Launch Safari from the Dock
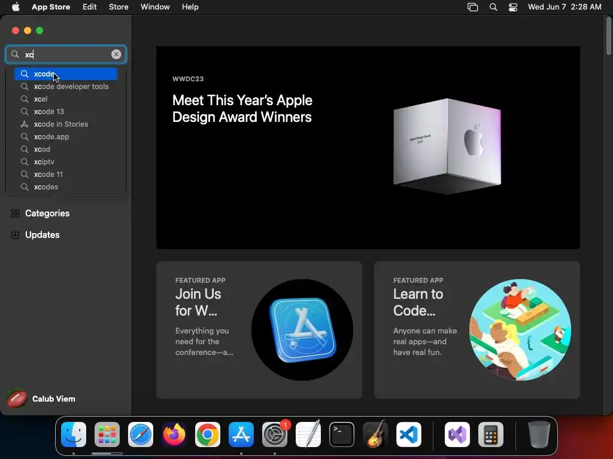 141,434
